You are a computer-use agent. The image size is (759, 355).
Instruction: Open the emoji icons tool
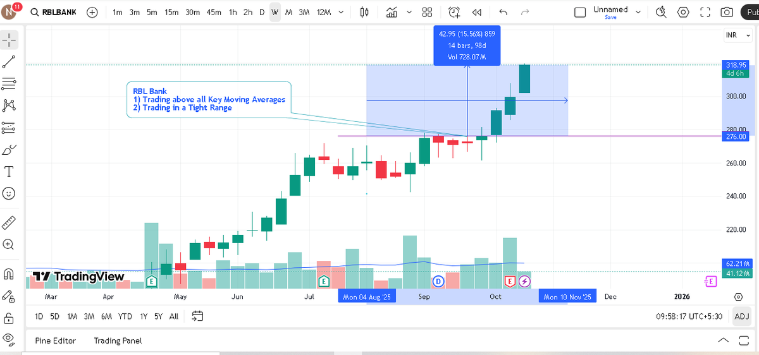pos(9,193)
